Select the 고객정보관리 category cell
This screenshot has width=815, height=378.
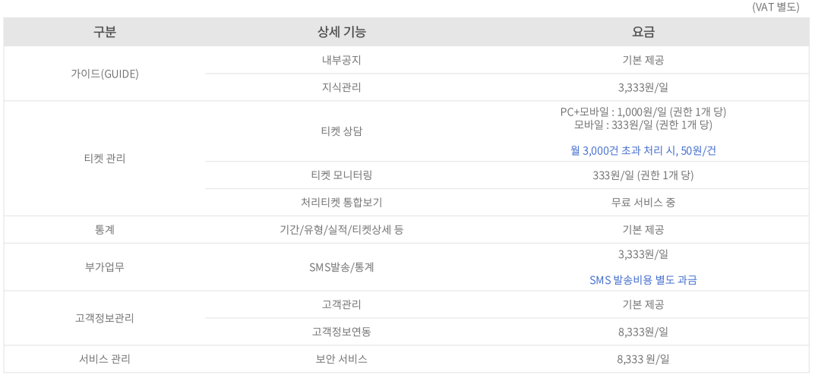coord(105,318)
